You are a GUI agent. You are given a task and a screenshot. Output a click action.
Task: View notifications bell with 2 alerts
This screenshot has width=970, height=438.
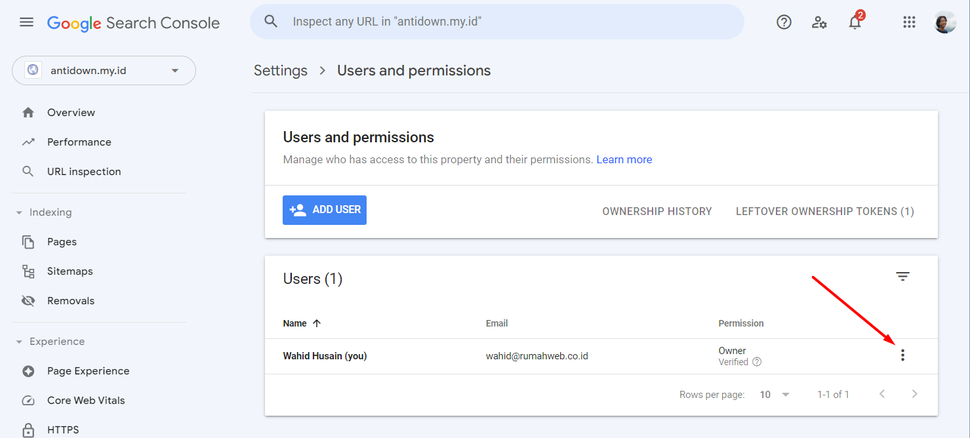855,22
